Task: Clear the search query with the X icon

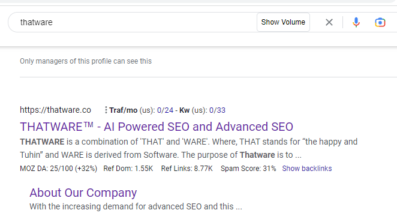Action: tap(329, 22)
